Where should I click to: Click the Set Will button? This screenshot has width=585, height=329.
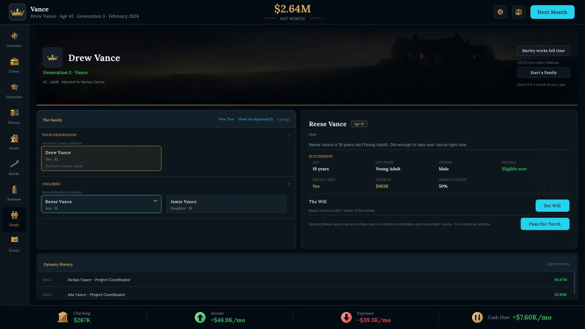[552, 206]
